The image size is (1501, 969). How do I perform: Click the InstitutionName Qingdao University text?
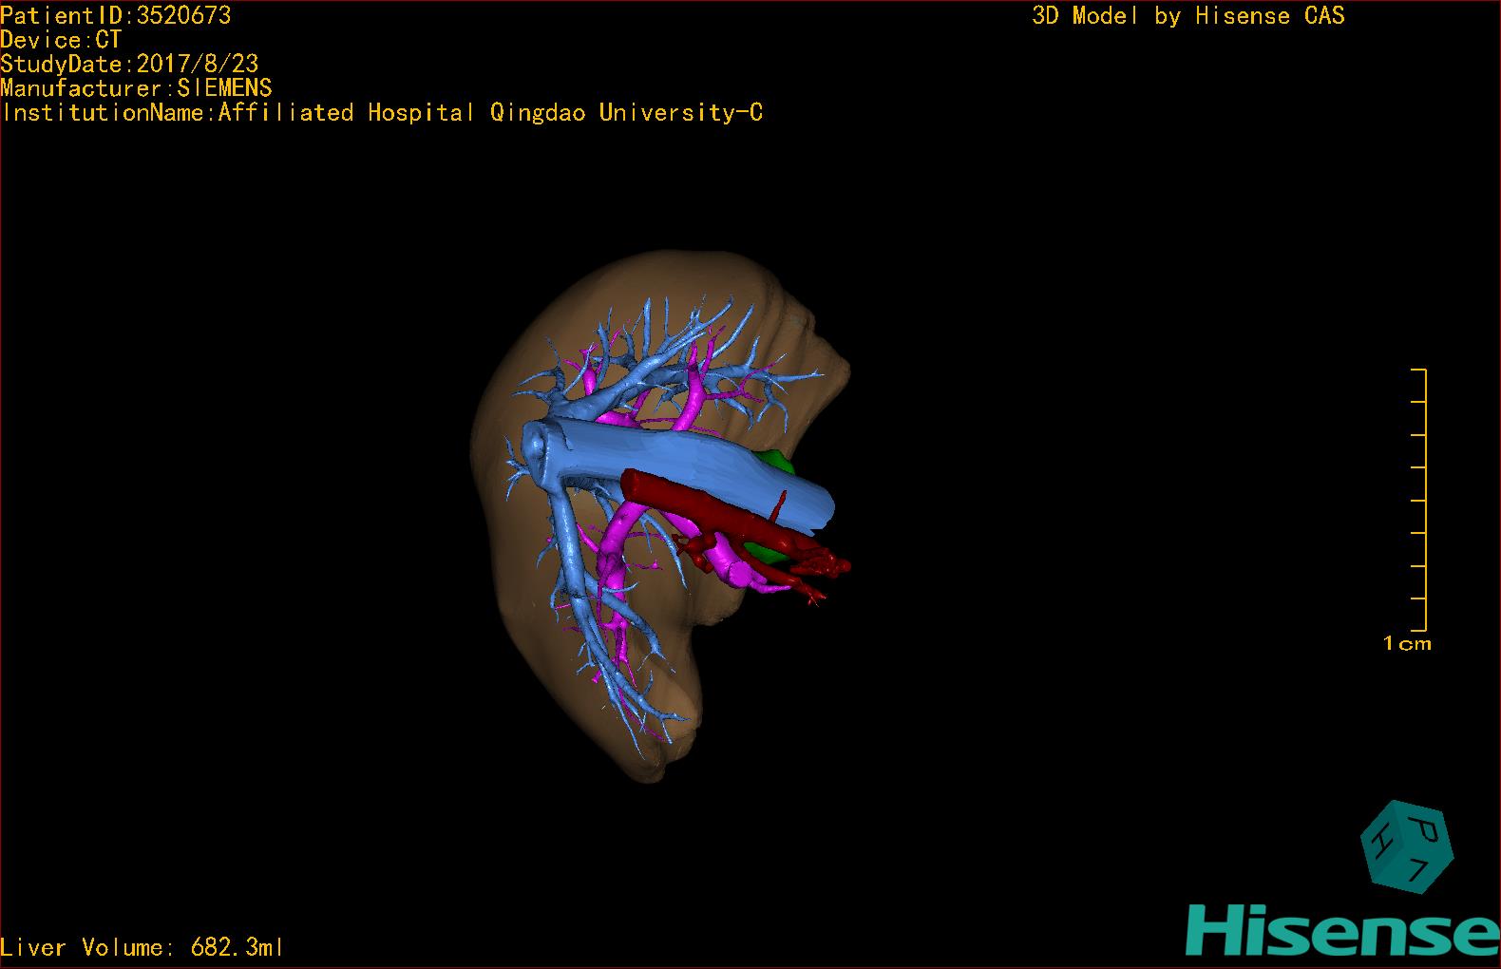click(382, 113)
